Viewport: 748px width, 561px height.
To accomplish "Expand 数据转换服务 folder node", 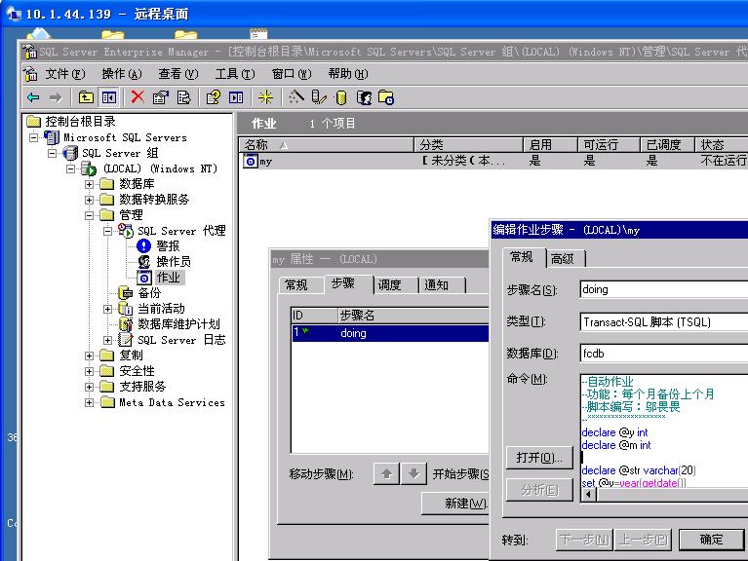I will (89, 200).
